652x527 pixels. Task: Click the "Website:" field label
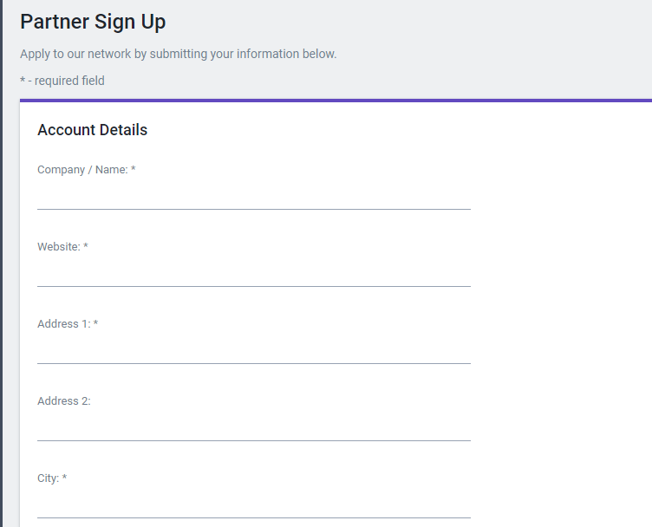pos(58,247)
